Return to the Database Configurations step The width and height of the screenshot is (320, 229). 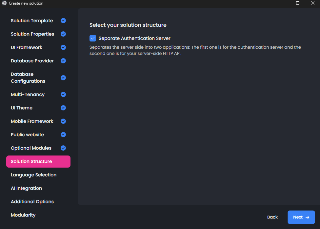point(28,78)
